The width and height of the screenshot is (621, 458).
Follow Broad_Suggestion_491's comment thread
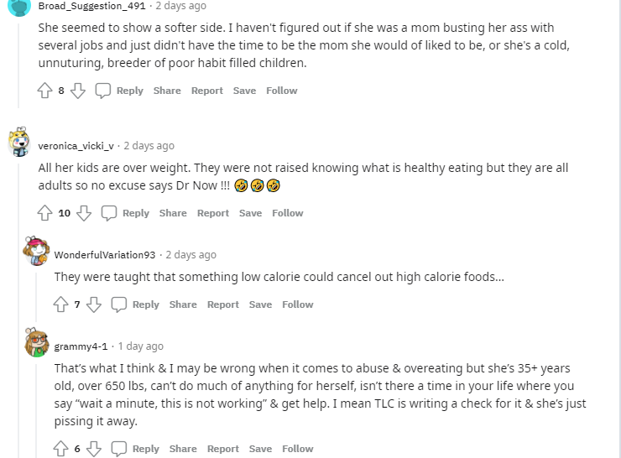[282, 91]
